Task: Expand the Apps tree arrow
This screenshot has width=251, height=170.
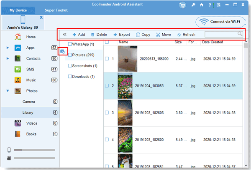Action: pos(8,47)
